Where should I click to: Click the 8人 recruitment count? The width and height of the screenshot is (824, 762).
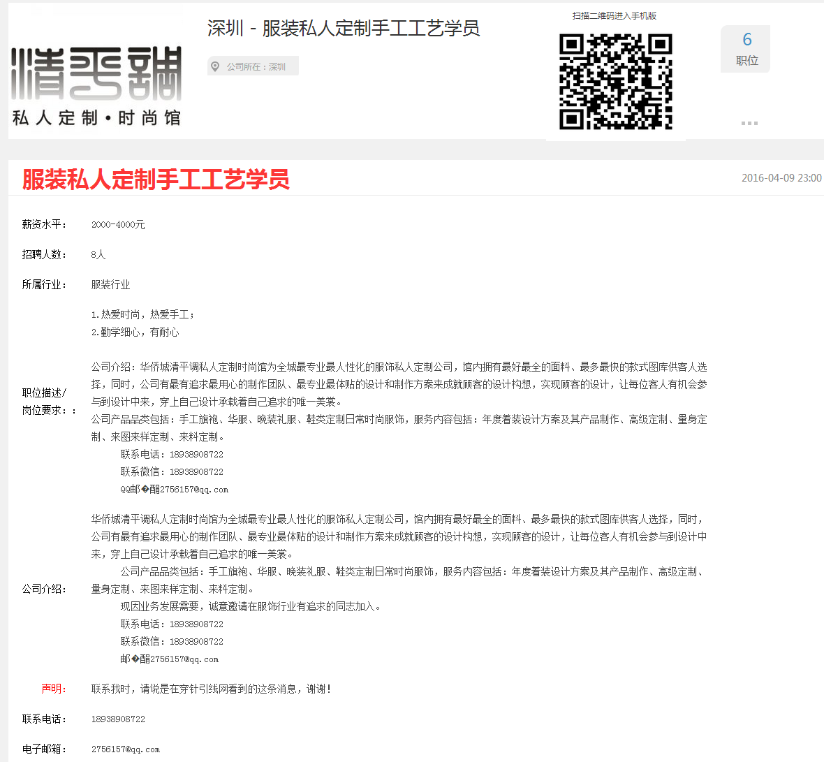point(98,255)
